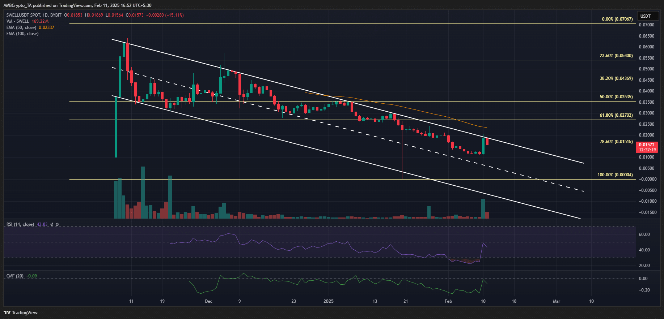Click the 2025 marker on time axis

(328, 301)
